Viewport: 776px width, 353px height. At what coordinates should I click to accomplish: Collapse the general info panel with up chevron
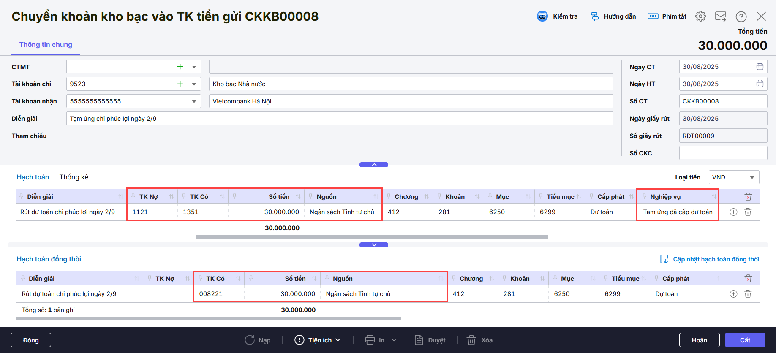pyautogui.click(x=374, y=165)
